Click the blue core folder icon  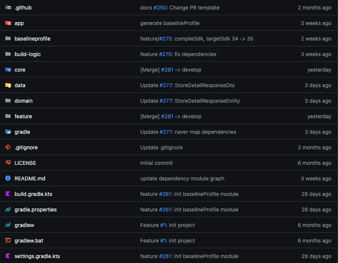coord(8,70)
